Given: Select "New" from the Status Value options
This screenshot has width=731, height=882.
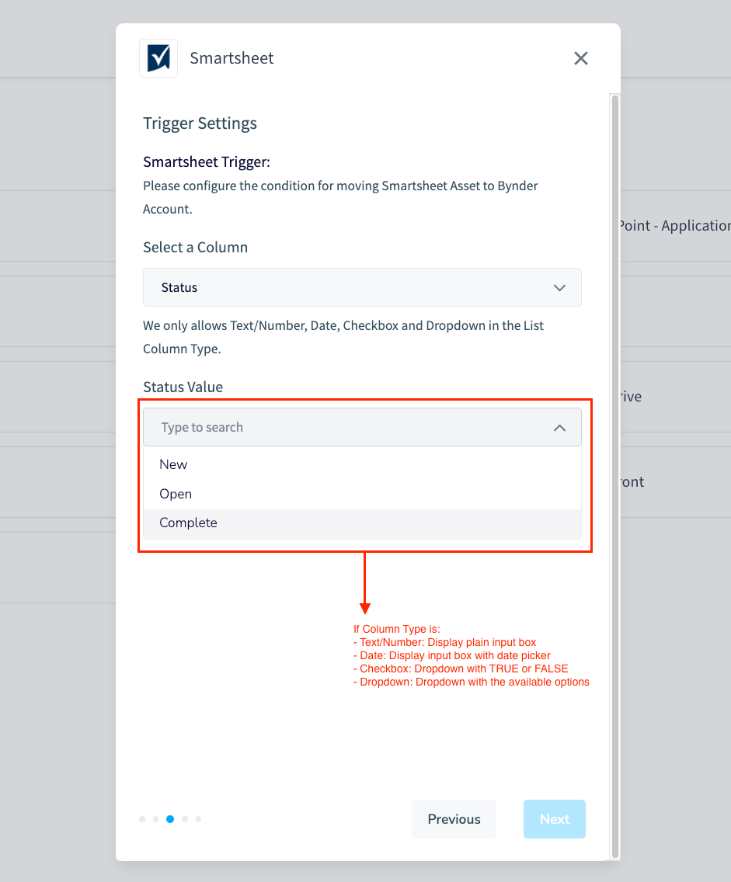Looking at the screenshot, I should point(172,464).
